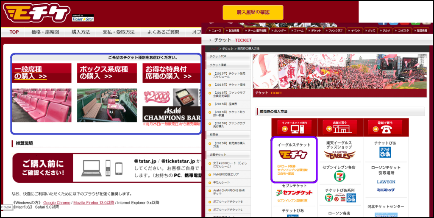The height and width of the screenshot is (218, 434).
Task: Click the Eチケ logo under イーグルスチケット
Action: (293, 155)
